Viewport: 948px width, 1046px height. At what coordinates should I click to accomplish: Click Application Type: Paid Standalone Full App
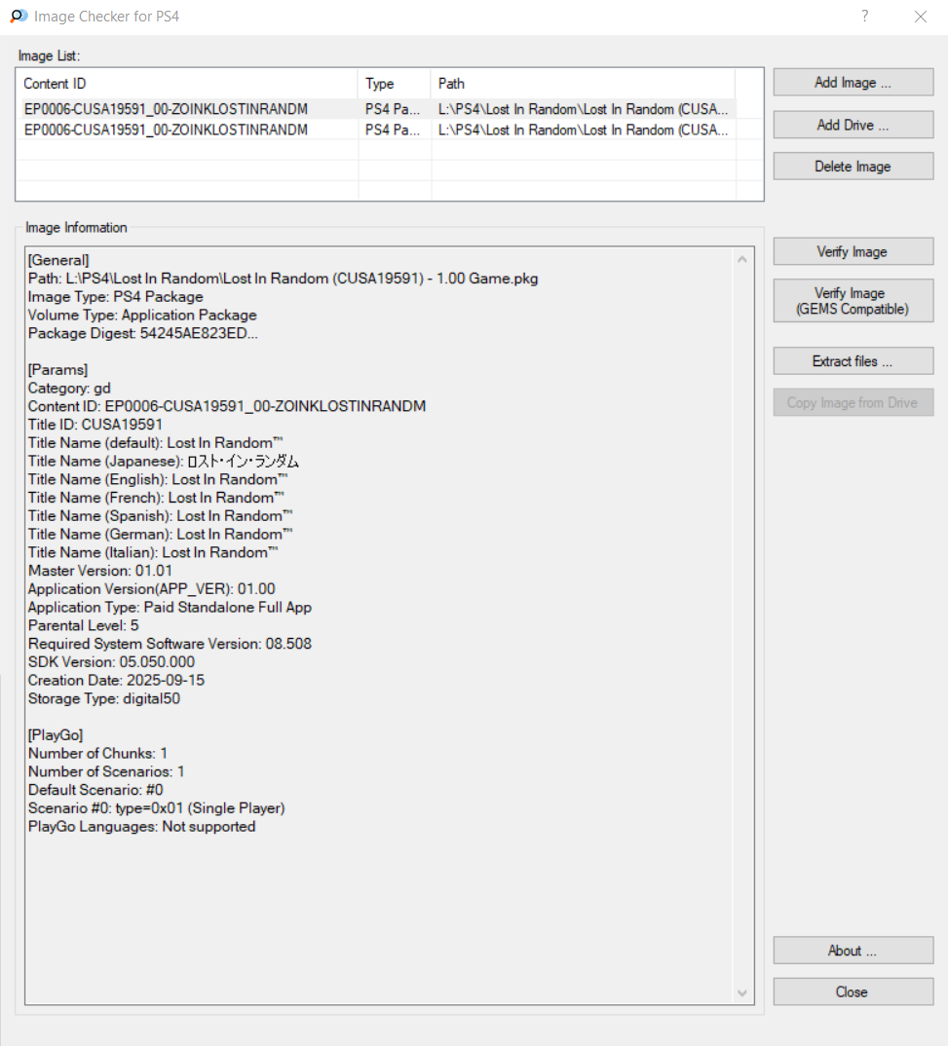point(171,607)
